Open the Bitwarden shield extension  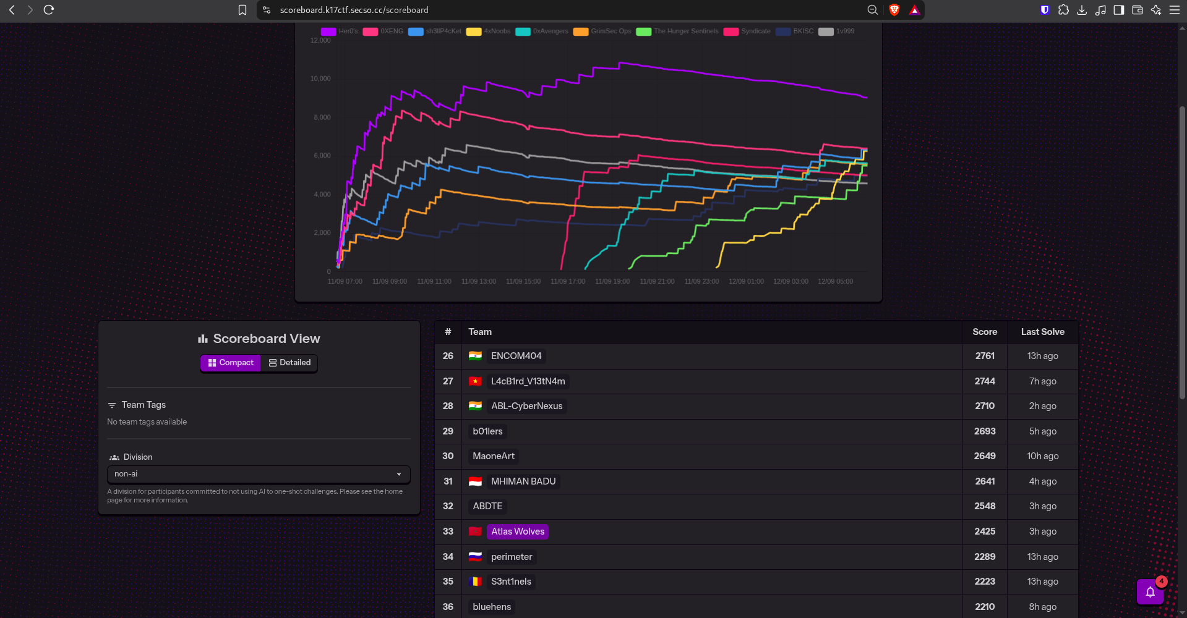click(x=1045, y=10)
